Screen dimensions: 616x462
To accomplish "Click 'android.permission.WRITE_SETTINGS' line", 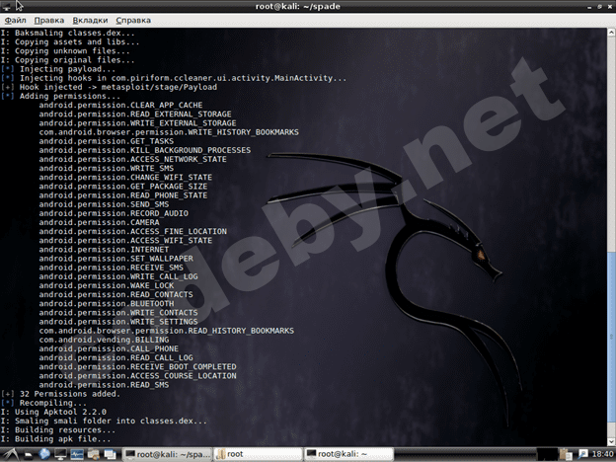I will tap(118, 322).
